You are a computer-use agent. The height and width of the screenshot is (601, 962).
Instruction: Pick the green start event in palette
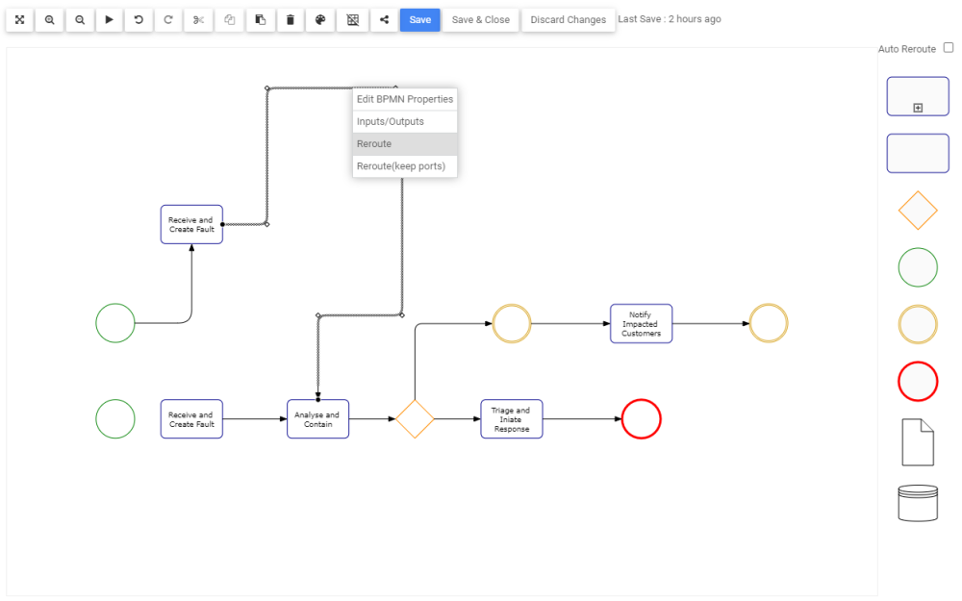click(x=918, y=267)
